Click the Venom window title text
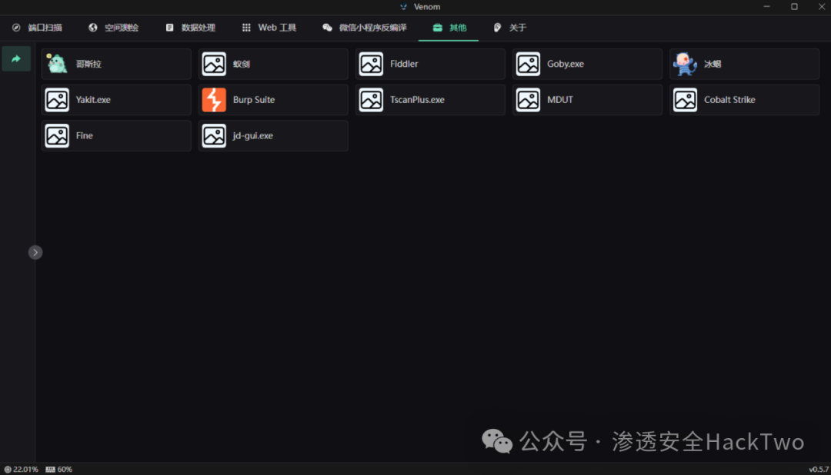The width and height of the screenshot is (831, 475). coord(426,7)
